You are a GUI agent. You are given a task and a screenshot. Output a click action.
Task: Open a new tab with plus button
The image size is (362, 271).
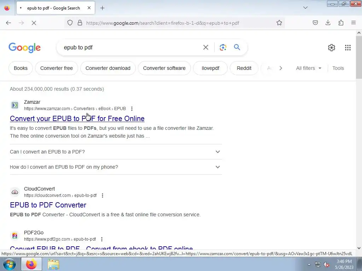102,8
